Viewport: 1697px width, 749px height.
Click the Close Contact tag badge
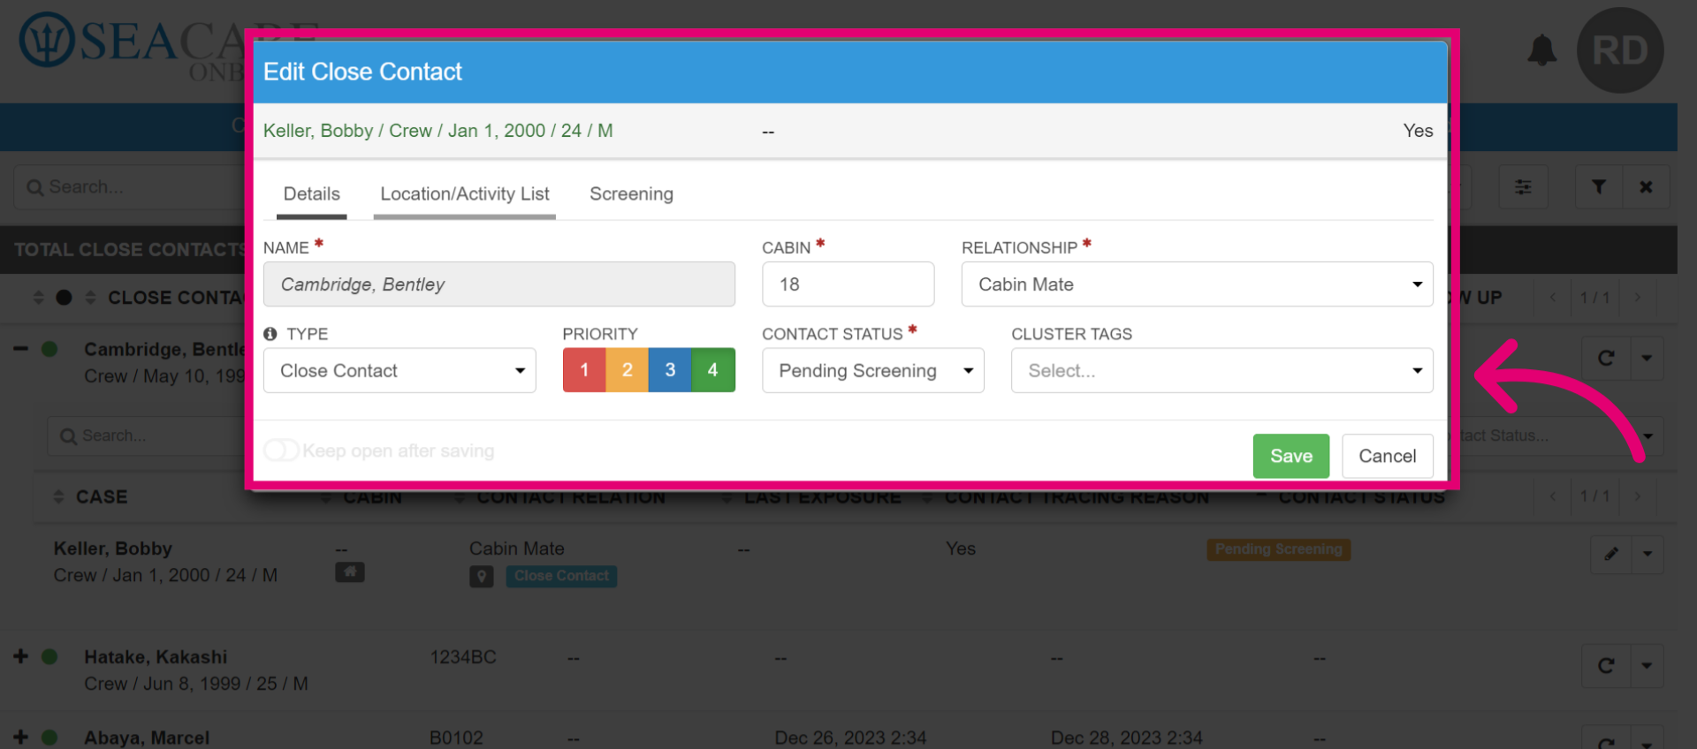[561, 576]
